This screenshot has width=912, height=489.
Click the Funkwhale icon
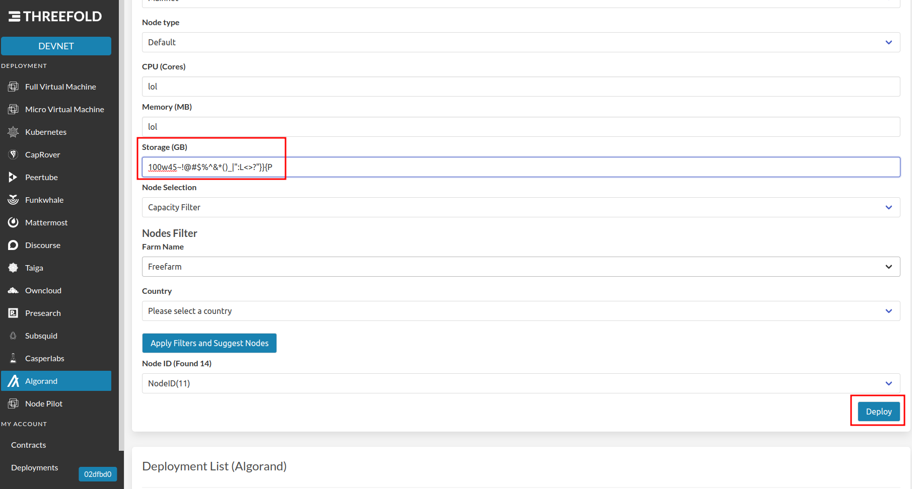point(13,200)
